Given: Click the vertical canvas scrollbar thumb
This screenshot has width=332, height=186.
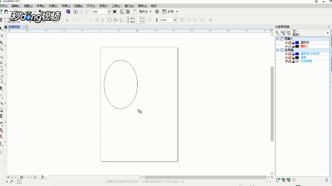Looking at the screenshot, I should 272,104.
